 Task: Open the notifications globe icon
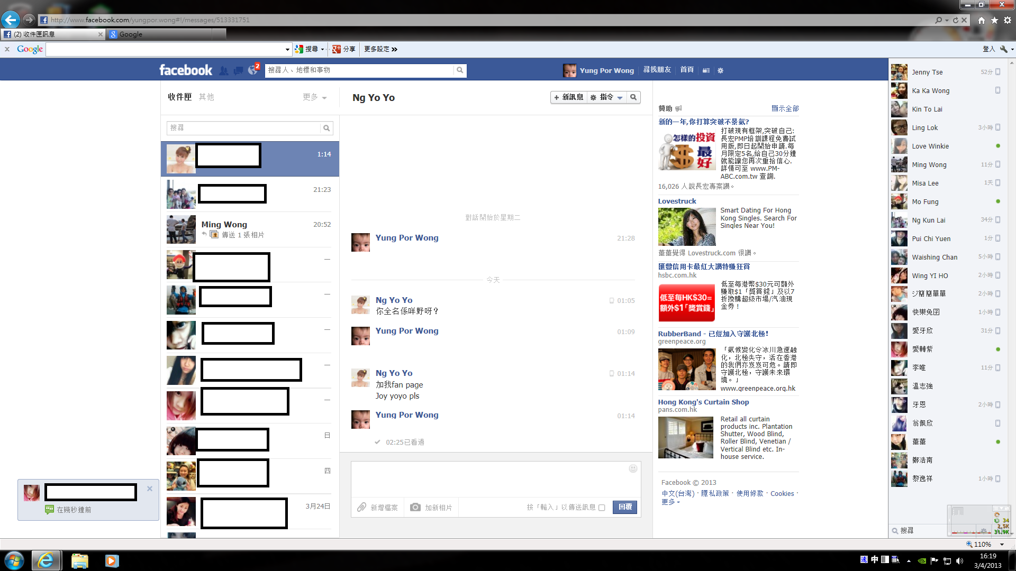(x=253, y=70)
